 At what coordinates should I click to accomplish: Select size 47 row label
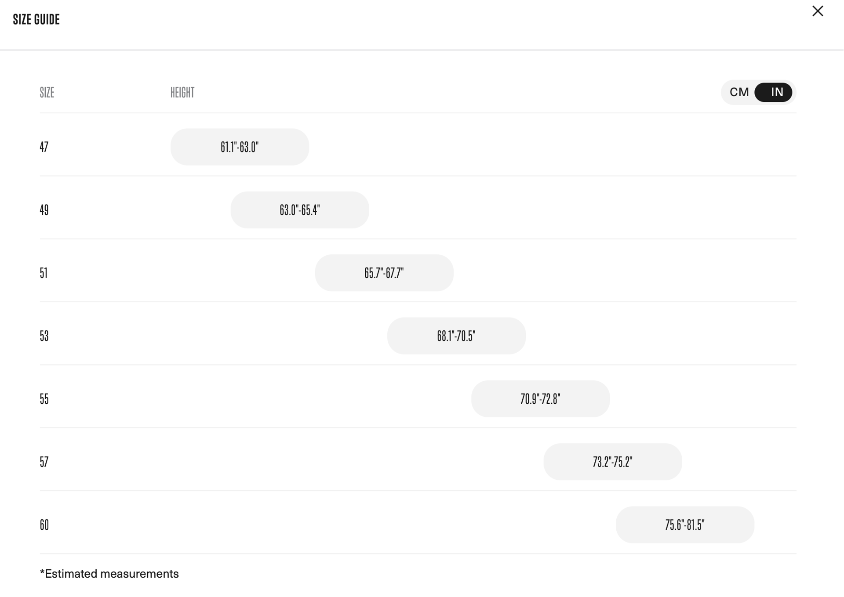pyautogui.click(x=44, y=147)
